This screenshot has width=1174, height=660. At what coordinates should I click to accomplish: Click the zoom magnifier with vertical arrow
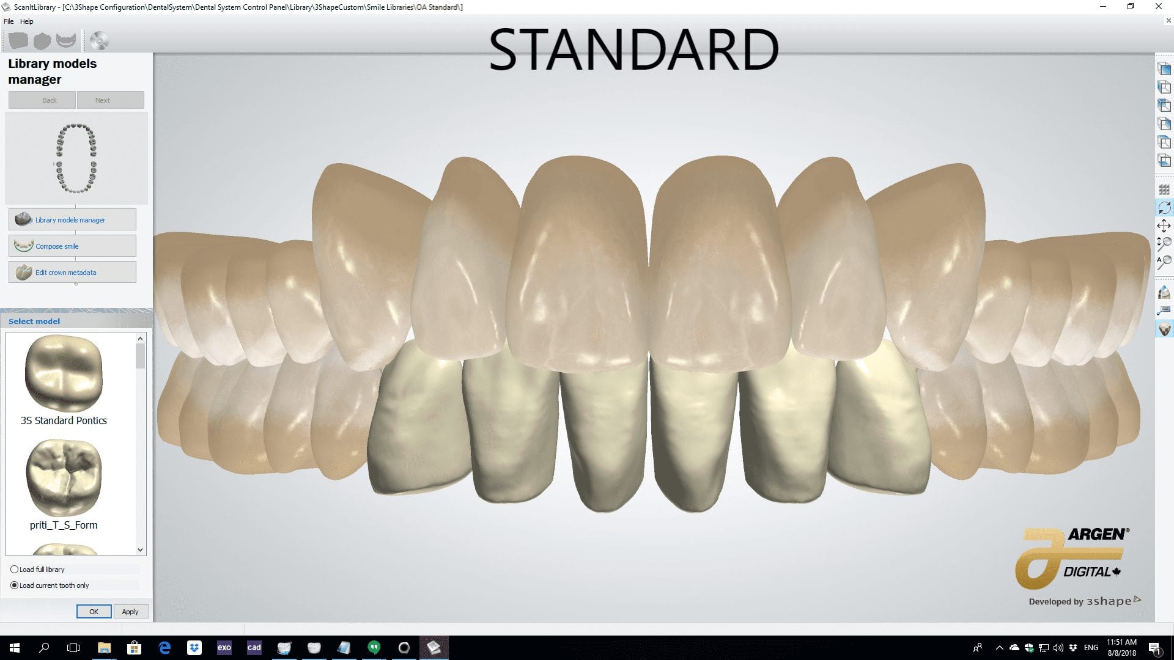coord(1164,244)
